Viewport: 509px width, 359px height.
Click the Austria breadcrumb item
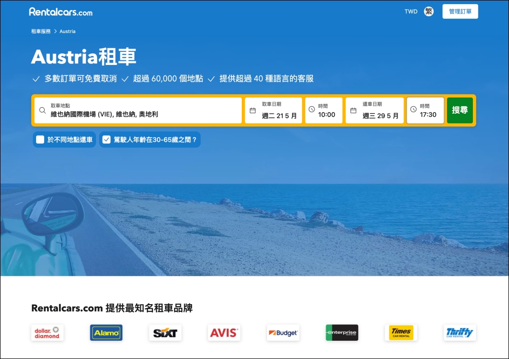pos(68,31)
